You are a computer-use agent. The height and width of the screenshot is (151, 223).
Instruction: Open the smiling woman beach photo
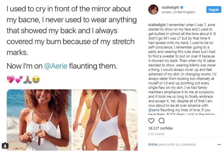(39, 120)
